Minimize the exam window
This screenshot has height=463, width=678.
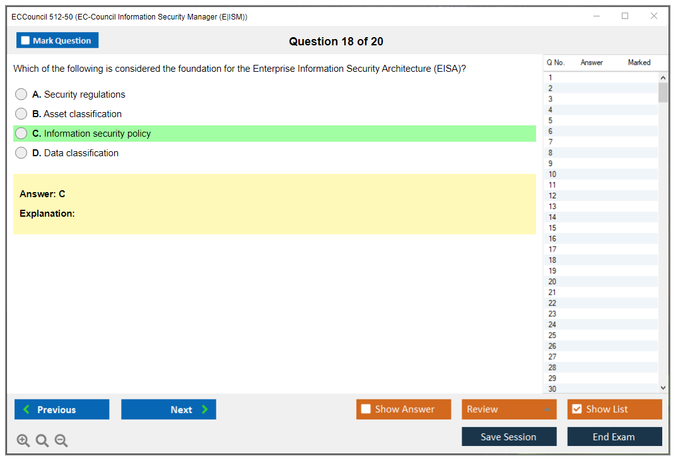(x=596, y=16)
